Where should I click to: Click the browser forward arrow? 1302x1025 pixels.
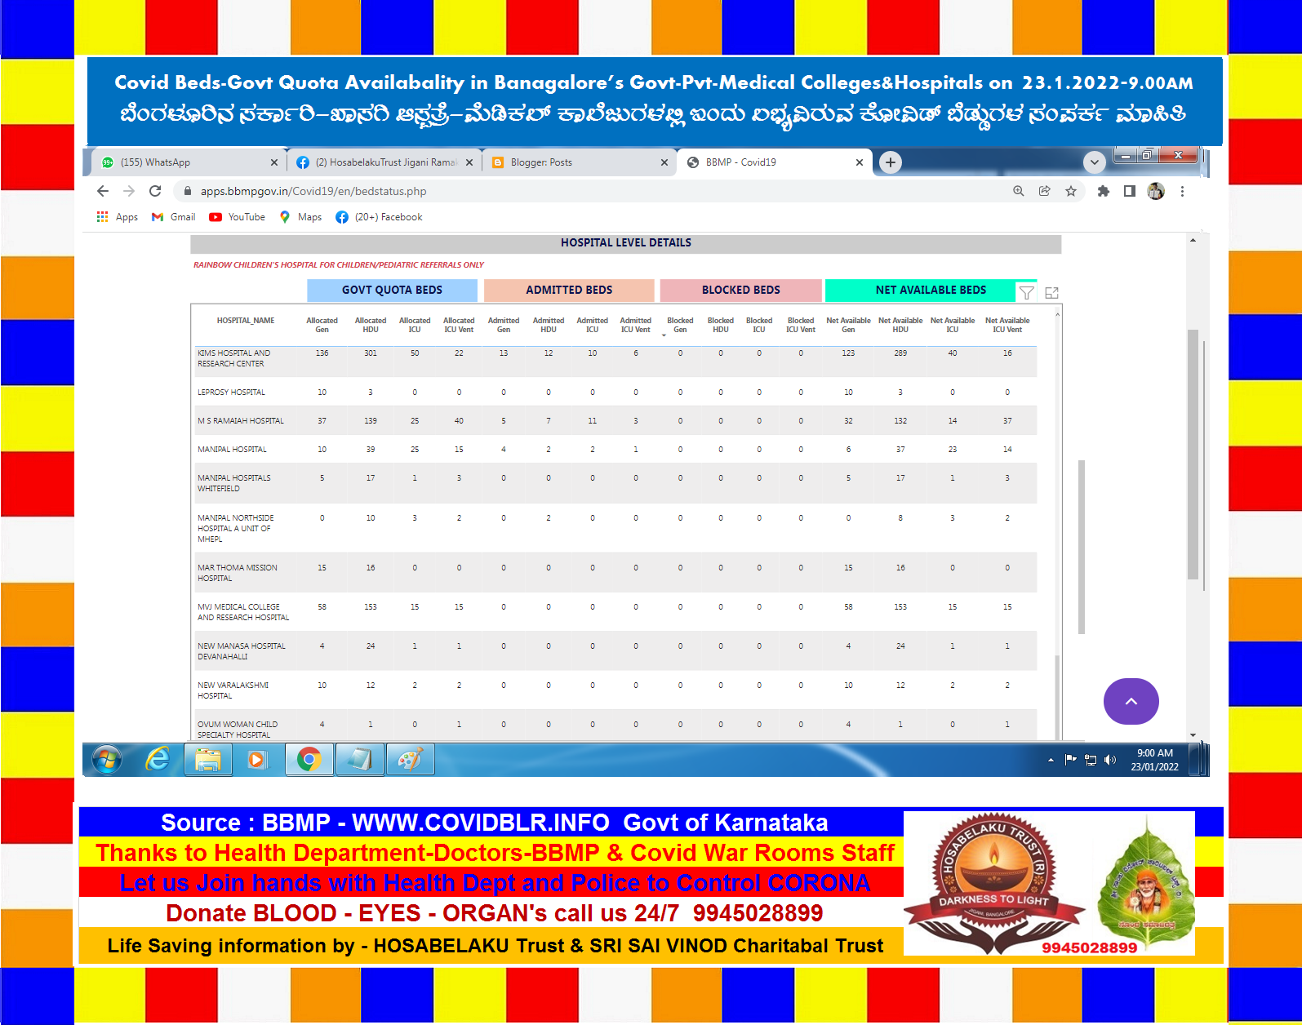point(129,191)
